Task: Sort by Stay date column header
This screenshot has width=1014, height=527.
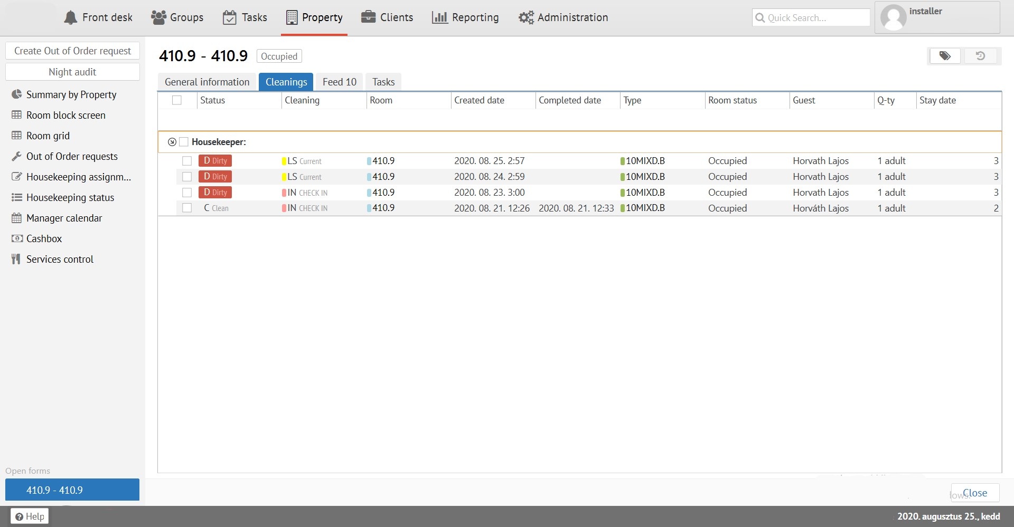Action: (x=937, y=100)
